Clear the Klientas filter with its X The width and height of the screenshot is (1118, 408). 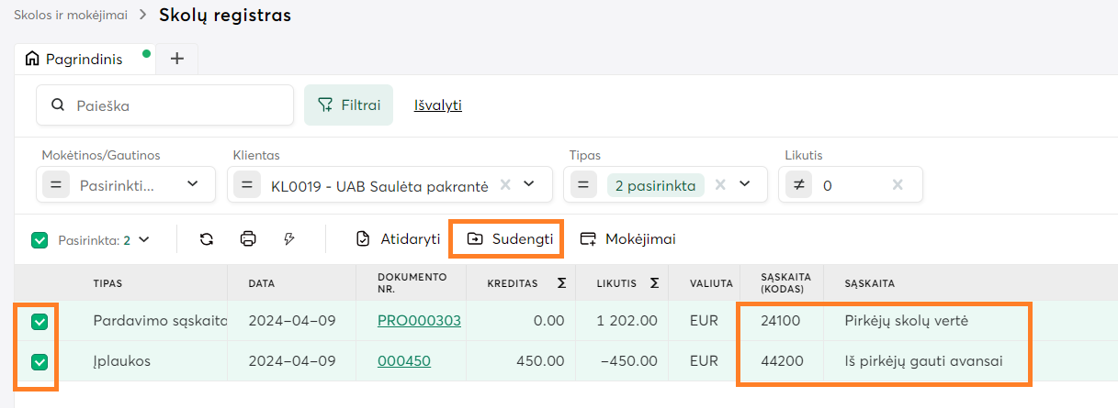[x=504, y=184]
